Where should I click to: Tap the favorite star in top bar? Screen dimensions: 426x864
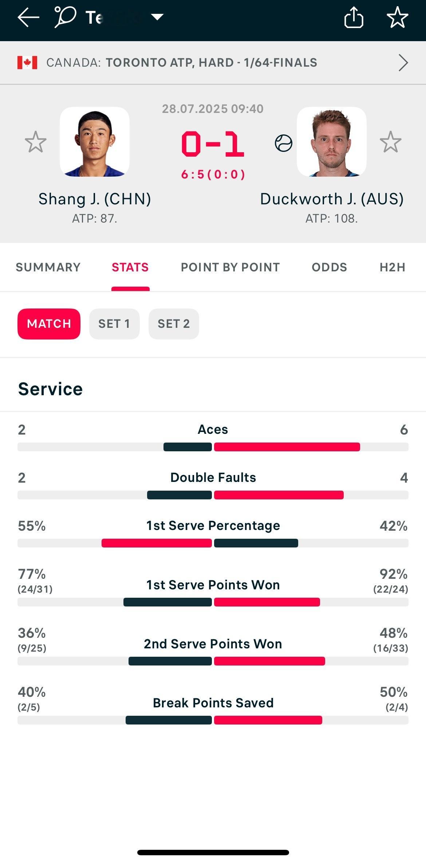(x=397, y=17)
